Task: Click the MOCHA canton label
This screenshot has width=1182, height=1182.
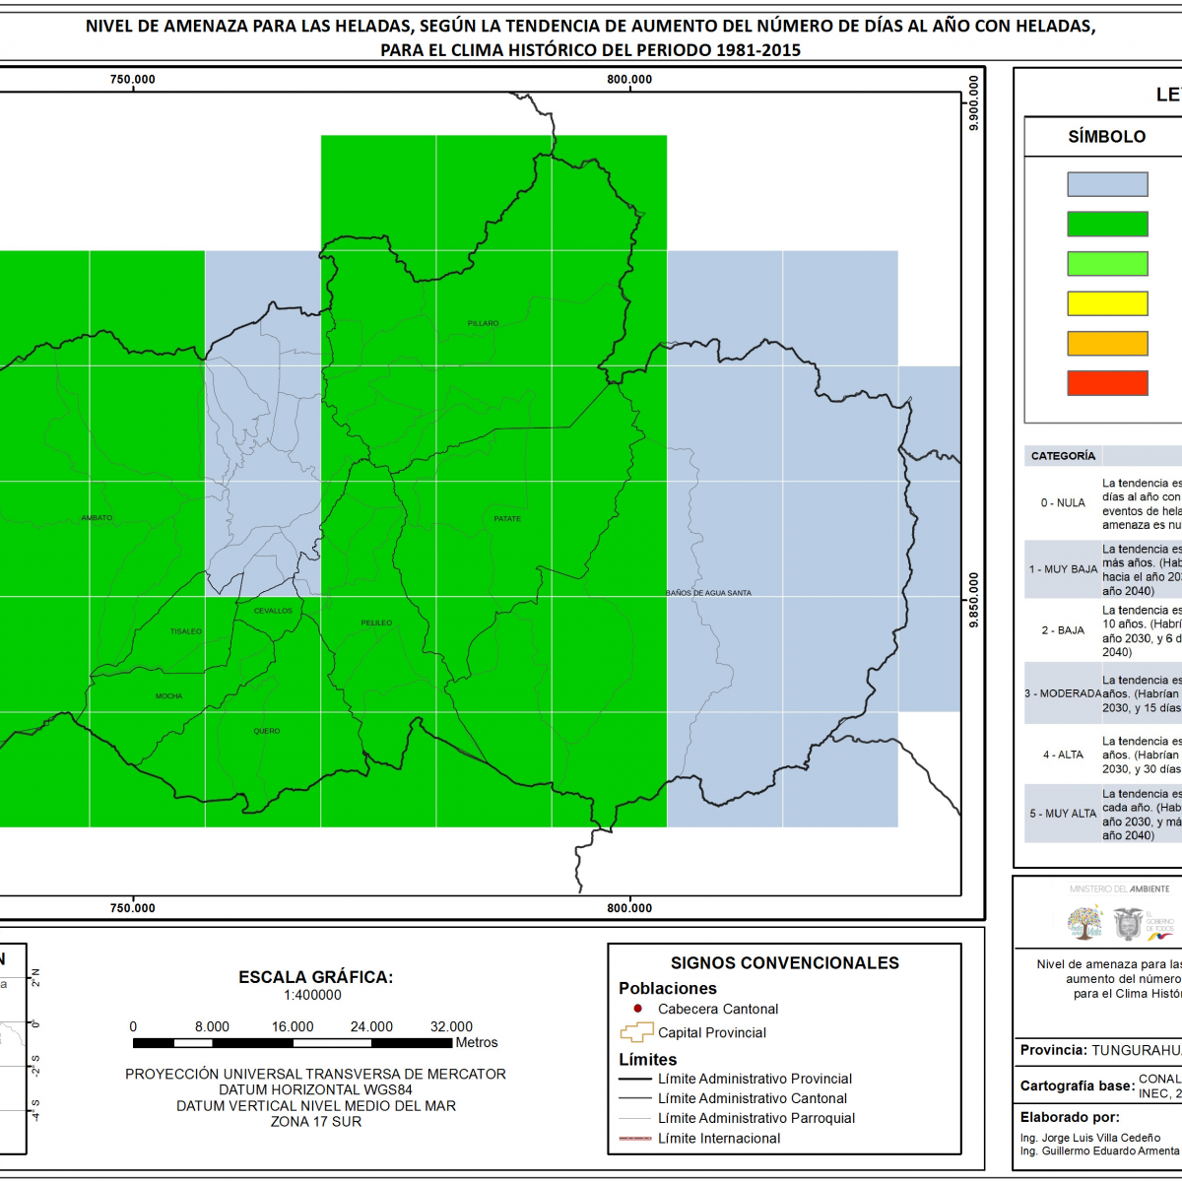Action: click(x=168, y=696)
